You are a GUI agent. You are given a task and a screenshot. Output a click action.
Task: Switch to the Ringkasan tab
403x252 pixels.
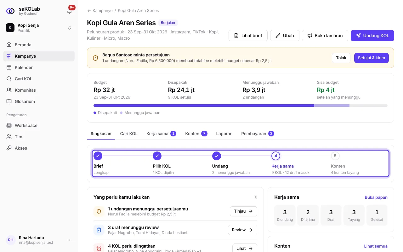pos(101,134)
